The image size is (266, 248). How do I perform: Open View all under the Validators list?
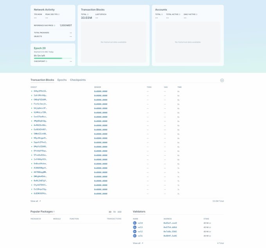pos(138,243)
